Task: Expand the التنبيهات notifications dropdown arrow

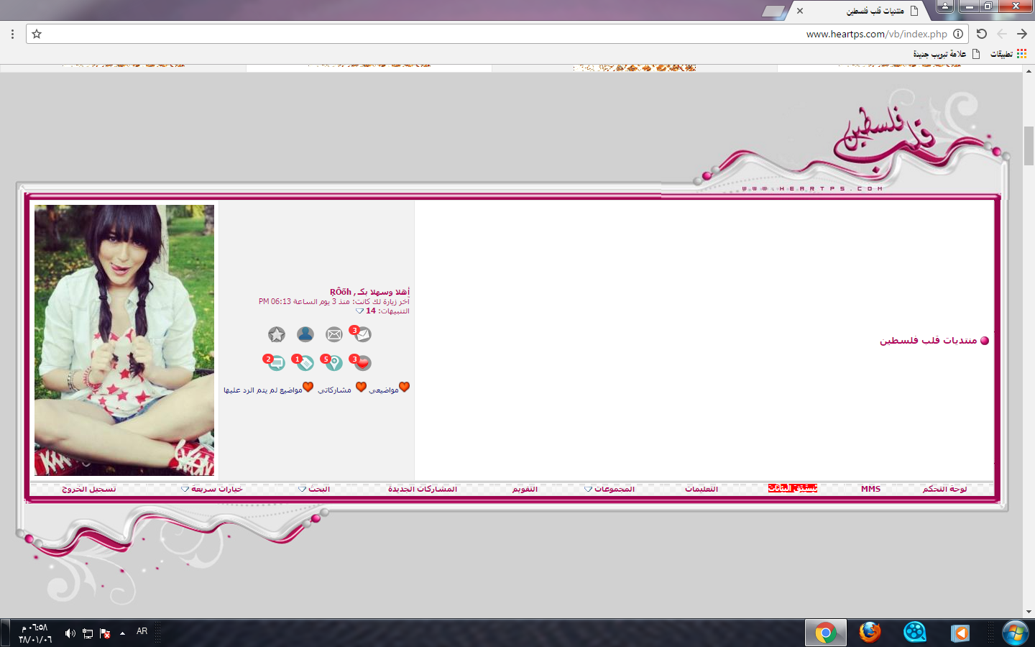Action: [x=360, y=311]
